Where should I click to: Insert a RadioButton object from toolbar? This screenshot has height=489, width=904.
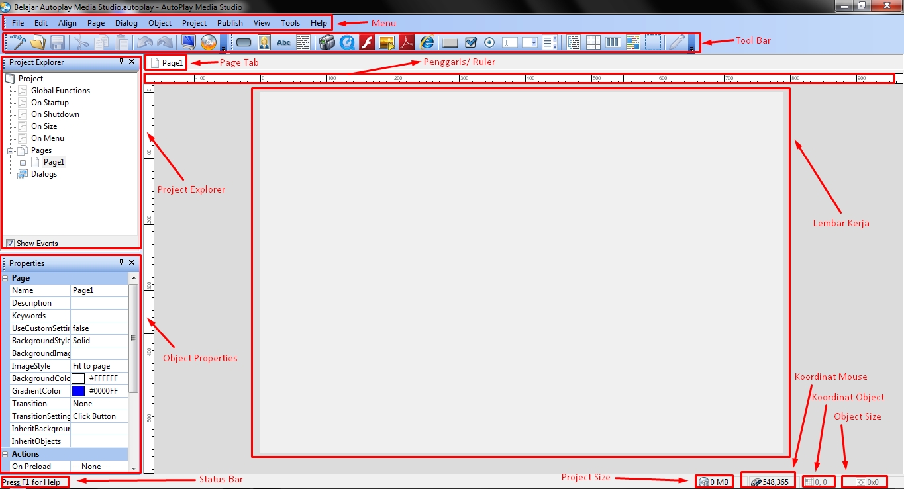click(490, 42)
